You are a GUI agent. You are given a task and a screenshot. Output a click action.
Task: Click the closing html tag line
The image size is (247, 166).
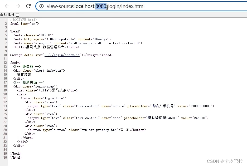tap(16, 158)
